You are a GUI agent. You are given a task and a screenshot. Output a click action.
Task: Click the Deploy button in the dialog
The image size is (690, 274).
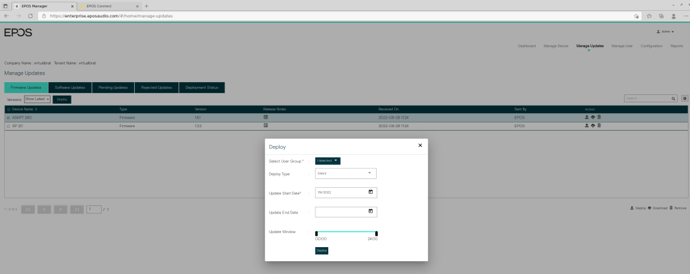(x=321, y=250)
